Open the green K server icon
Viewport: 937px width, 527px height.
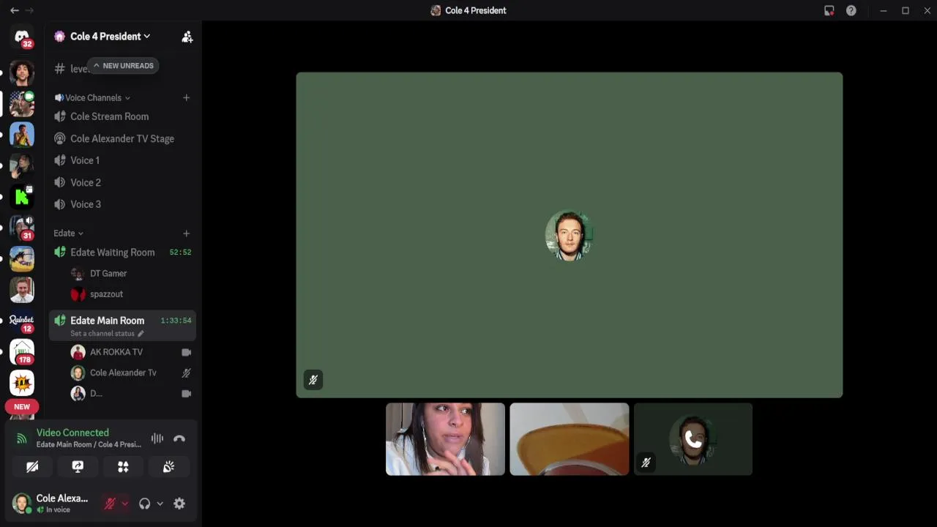pyautogui.click(x=22, y=196)
